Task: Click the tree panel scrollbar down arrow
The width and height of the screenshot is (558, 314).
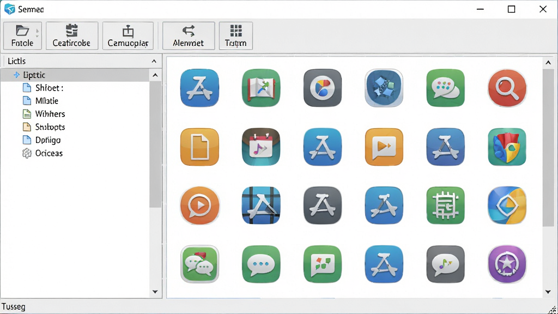Action: [x=155, y=292]
